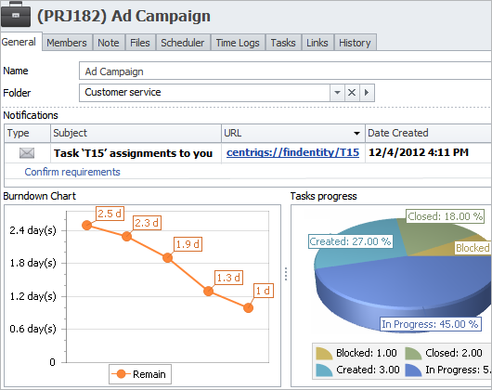Image resolution: width=492 pixels, height=390 pixels.
Task: Sort by Type column header
Action: [x=27, y=133]
